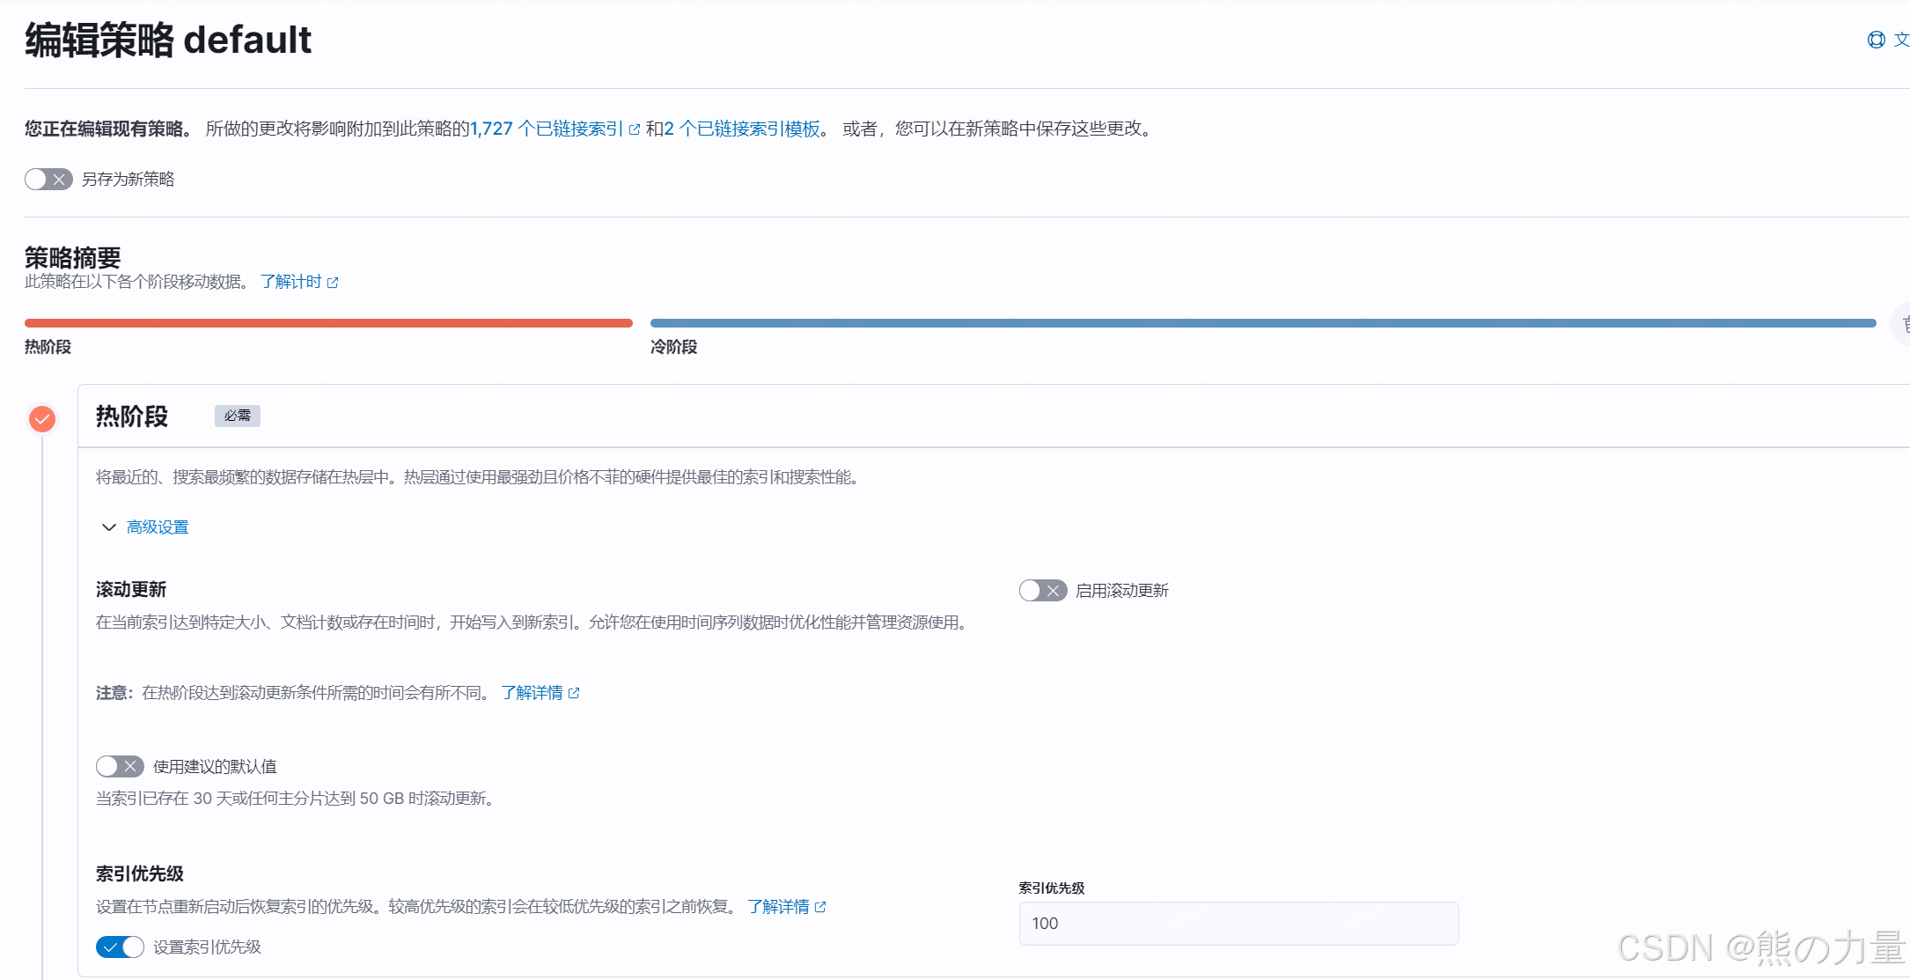Click the red 热阶段 timeline bar
This screenshot has width=1910, height=980.
point(328,323)
